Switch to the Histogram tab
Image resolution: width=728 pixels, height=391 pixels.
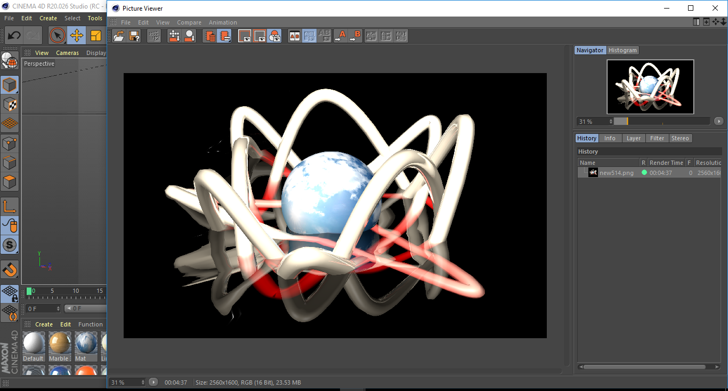[x=622, y=50]
